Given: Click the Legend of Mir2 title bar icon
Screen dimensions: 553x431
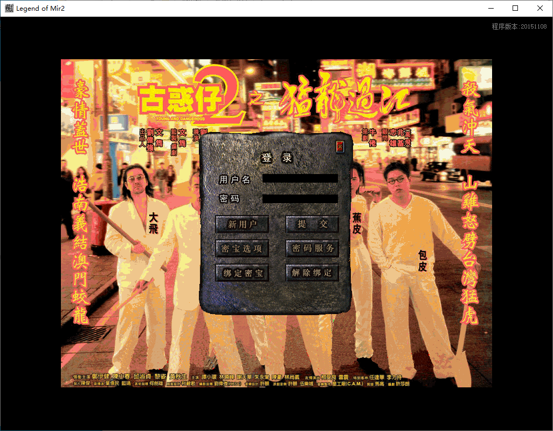Looking at the screenshot, I should [x=9, y=8].
